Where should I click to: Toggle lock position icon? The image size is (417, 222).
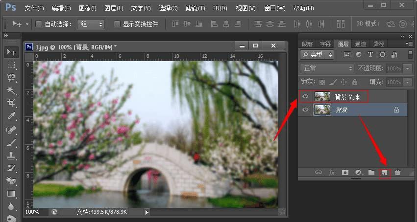[343, 82]
